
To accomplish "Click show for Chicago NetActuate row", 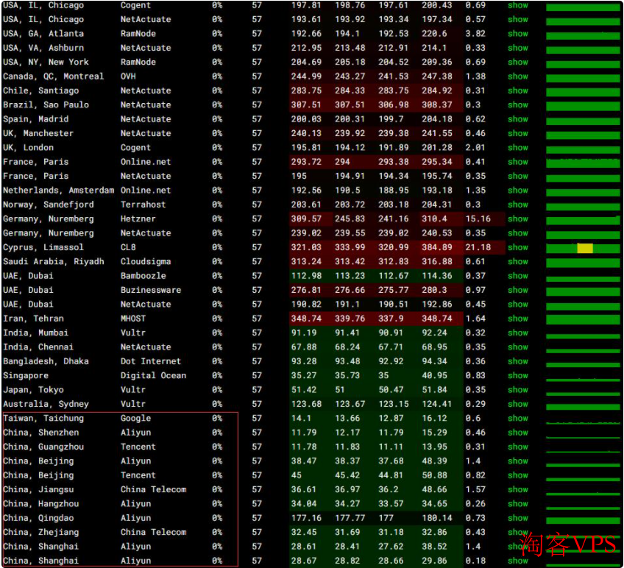I will click(x=518, y=20).
